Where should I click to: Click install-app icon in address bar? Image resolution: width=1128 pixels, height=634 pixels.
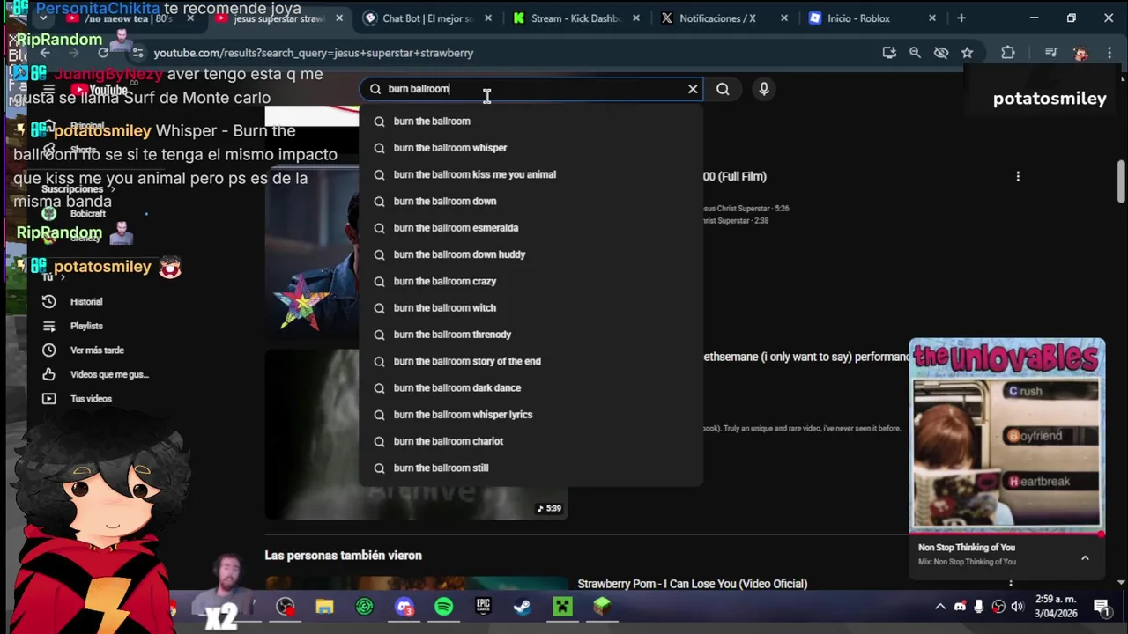click(x=889, y=53)
